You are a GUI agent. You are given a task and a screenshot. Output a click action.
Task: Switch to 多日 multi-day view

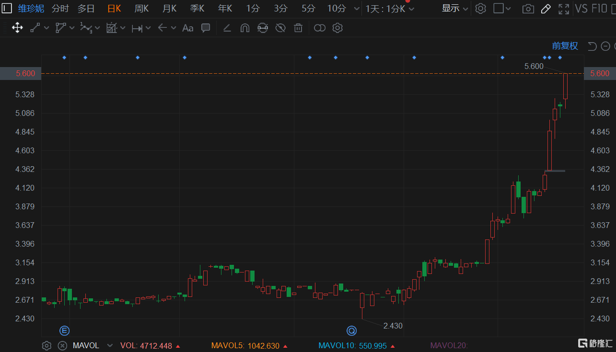[86, 8]
